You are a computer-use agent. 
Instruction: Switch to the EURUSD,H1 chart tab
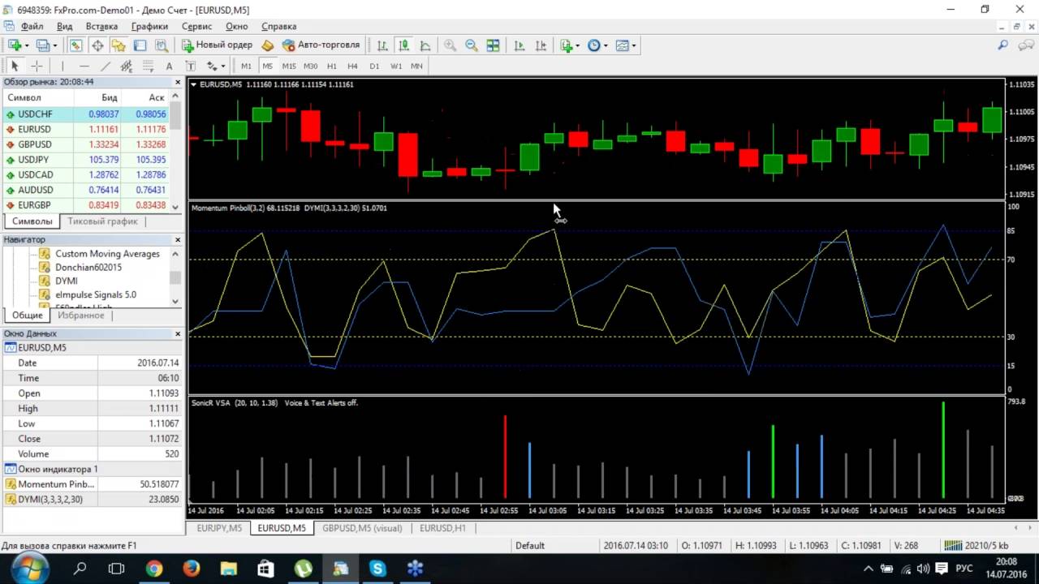pyautogui.click(x=442, y=528)
